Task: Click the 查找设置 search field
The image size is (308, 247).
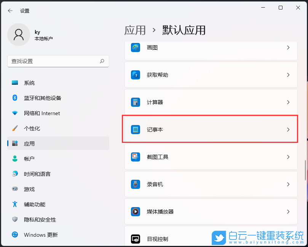Action: tap(58, 61)
